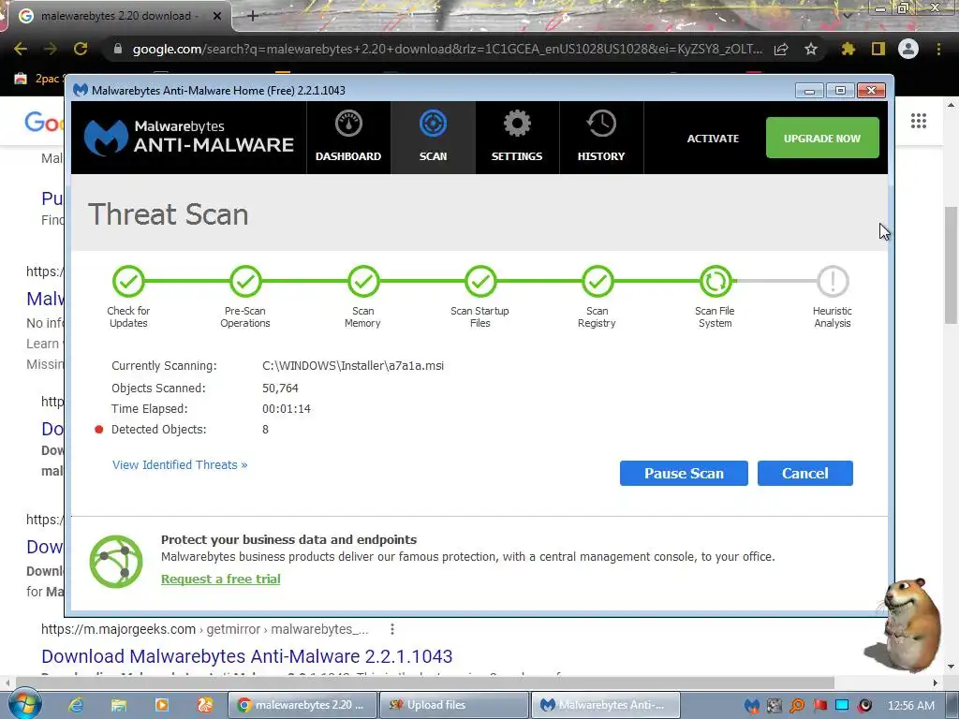Click the Chrome address bar URL
Image resolution: width=959 pixels, height=719 pixels.
click(448, 49)
